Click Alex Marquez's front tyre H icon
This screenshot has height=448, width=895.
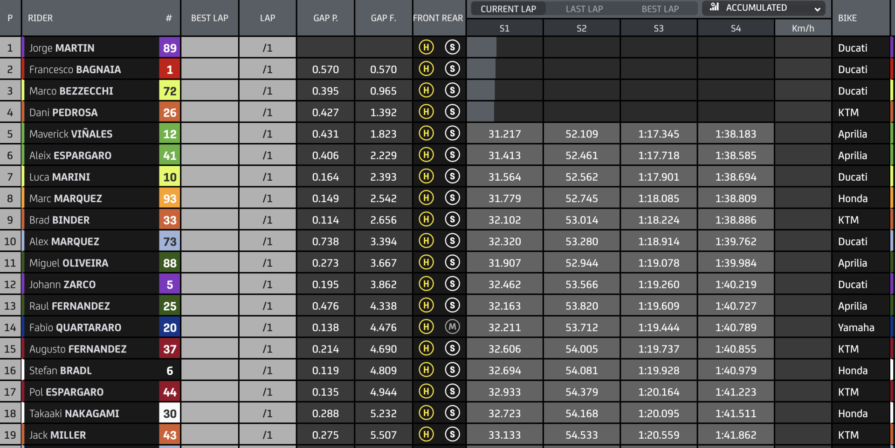[426, 241]
